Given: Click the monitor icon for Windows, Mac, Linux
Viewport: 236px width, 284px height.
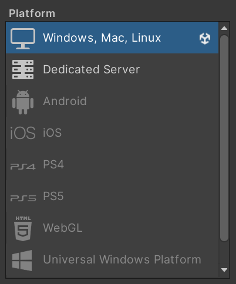Looking at the screenshot, I should click(x=23, y=39).
